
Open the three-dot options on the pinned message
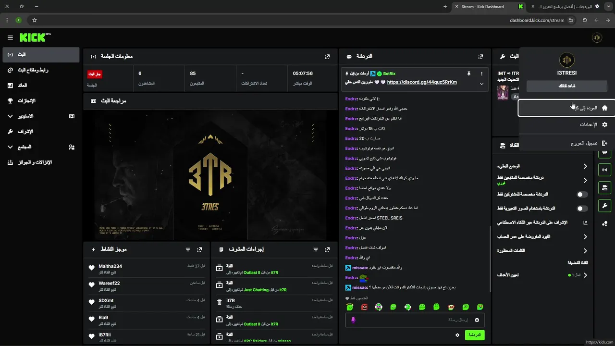click(x=481, y=74)
